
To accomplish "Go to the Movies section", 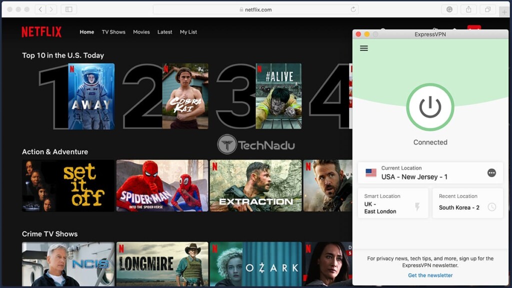I will (141, 32).
